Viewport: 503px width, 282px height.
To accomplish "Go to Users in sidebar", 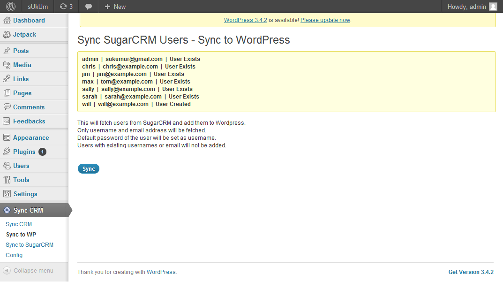I will pyautogui.click(x=21, y=166).
